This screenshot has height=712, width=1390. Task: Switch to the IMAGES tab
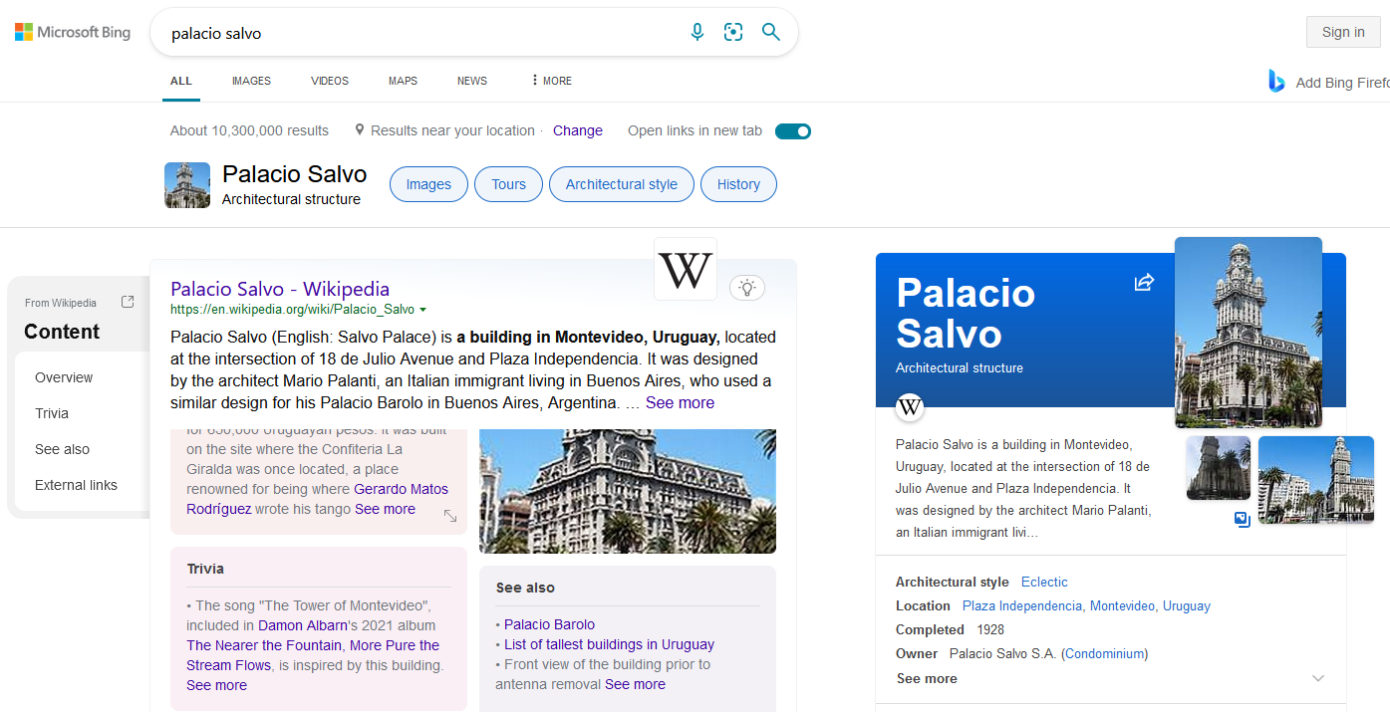pos(251,81)
